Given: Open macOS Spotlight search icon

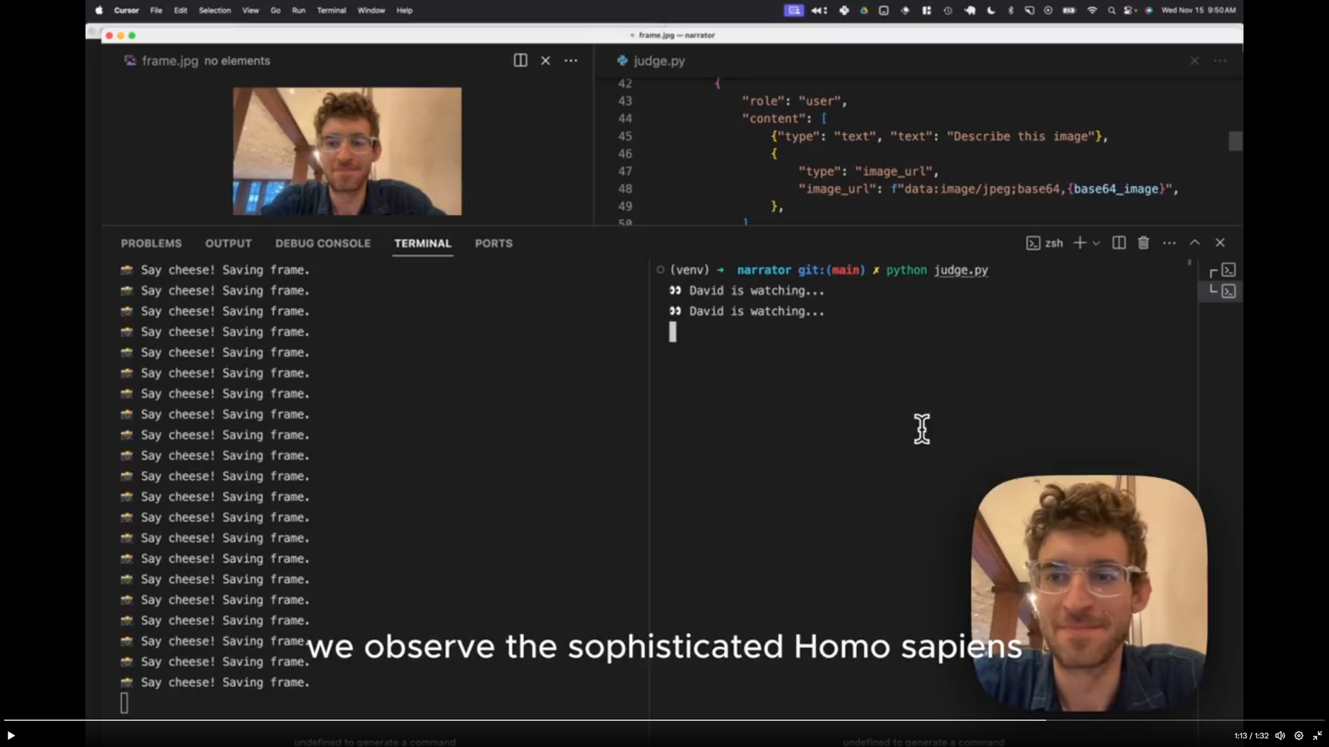Looking at the screenshot, I should [1111, 10].
